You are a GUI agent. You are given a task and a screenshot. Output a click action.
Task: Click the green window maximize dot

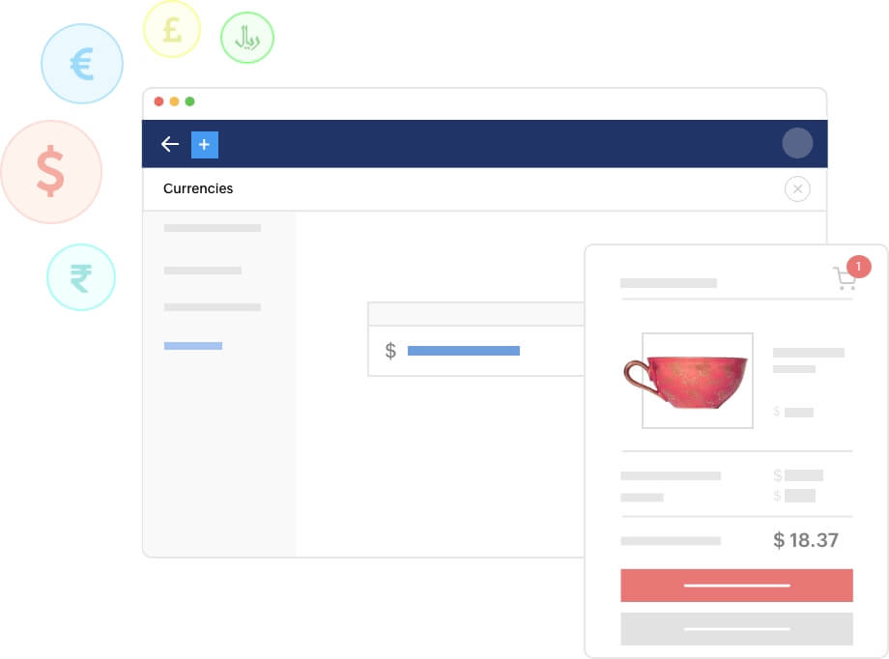click(190, 101)
